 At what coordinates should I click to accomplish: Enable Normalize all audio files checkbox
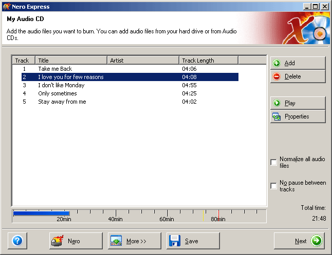[x=273, y=162]
